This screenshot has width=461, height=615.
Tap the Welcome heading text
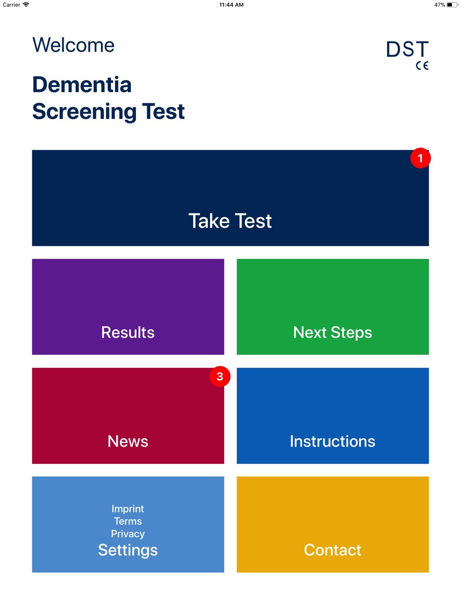click(73, 45)
